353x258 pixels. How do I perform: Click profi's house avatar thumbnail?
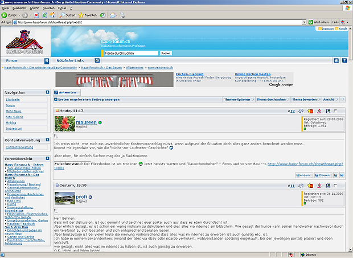point(65,198)
